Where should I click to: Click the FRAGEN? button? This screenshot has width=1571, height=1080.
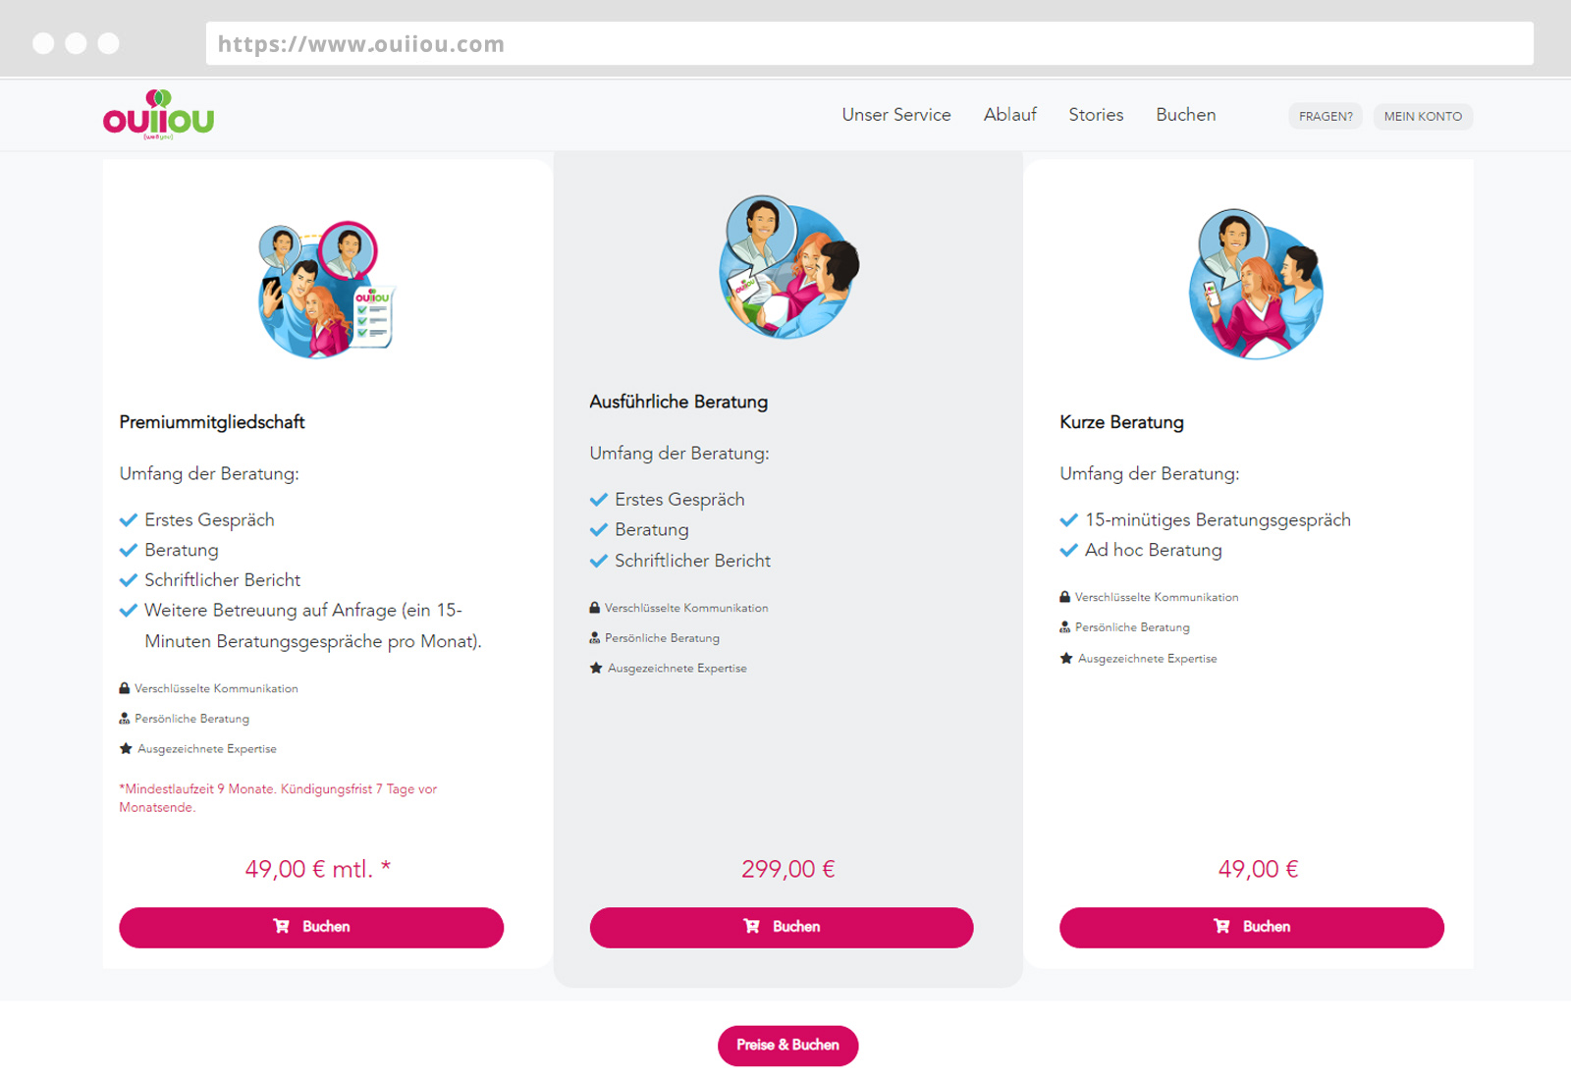click(x=1326, y=116)
